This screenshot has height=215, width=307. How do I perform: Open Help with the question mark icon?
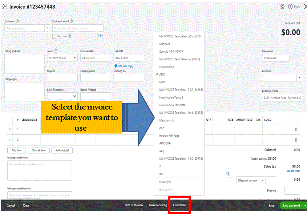pyautogui.click(x=290, y=7)
